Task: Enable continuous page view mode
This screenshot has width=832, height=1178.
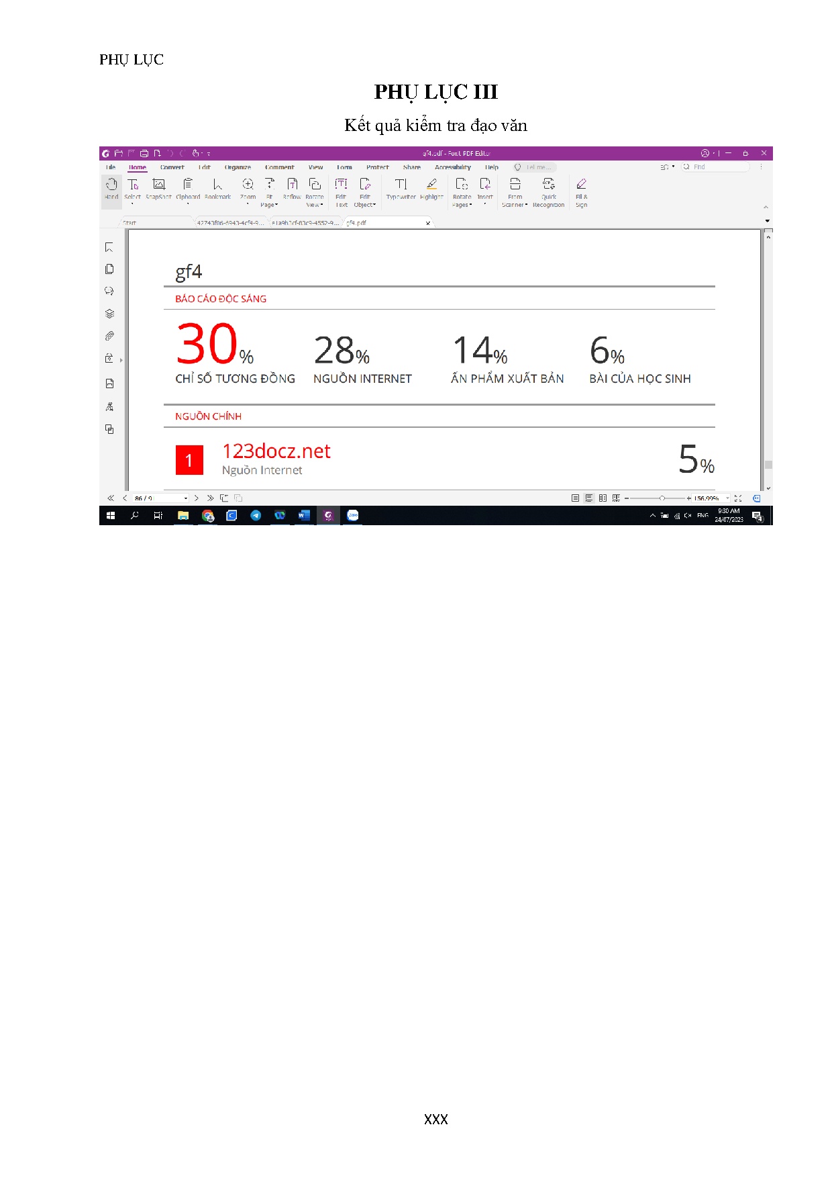Action: tap(589, 498)
